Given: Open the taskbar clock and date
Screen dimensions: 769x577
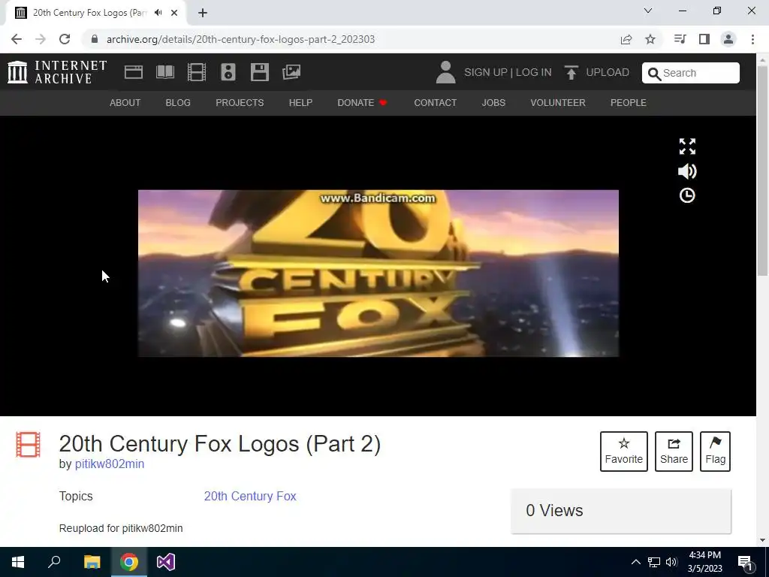Looking at the screenshot, I should point(704,562).
